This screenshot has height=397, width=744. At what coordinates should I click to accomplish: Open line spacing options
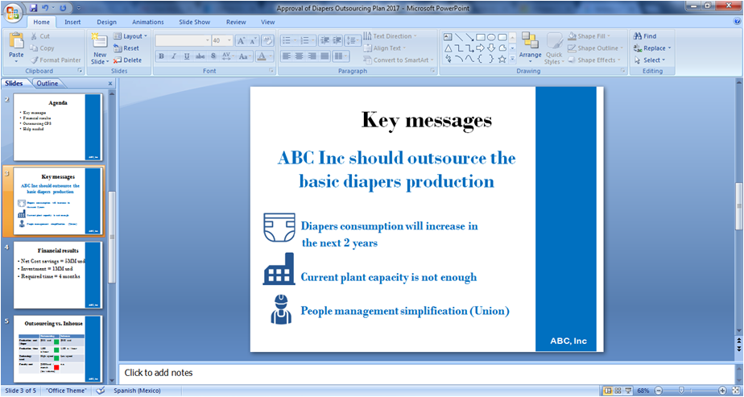353,41
